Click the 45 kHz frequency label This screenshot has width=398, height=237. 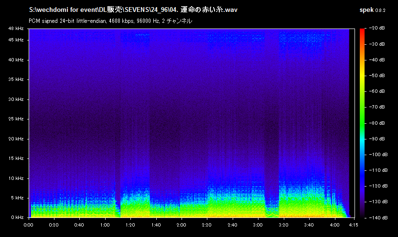[16, 40]
